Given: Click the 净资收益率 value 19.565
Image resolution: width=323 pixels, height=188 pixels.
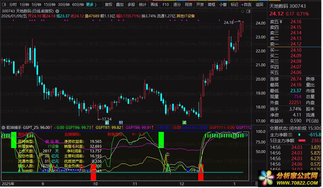Looking at the screenshot, I should [96, 142].
